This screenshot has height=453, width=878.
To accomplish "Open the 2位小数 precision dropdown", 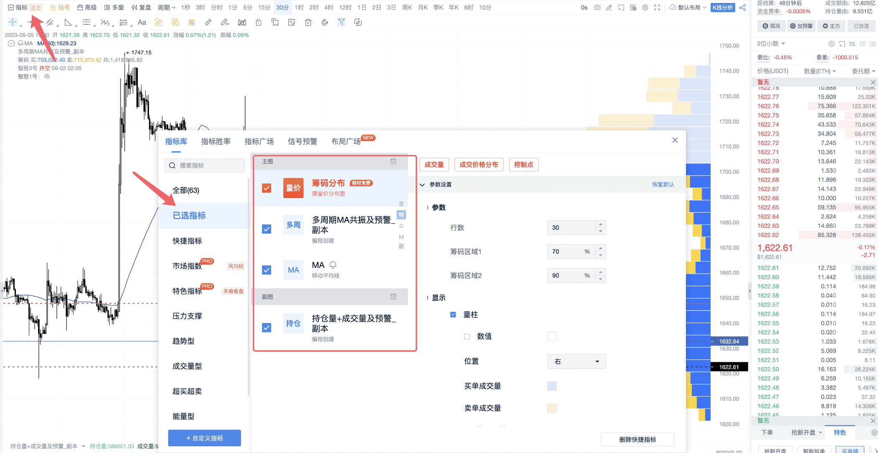I will (x=771, y=44).
